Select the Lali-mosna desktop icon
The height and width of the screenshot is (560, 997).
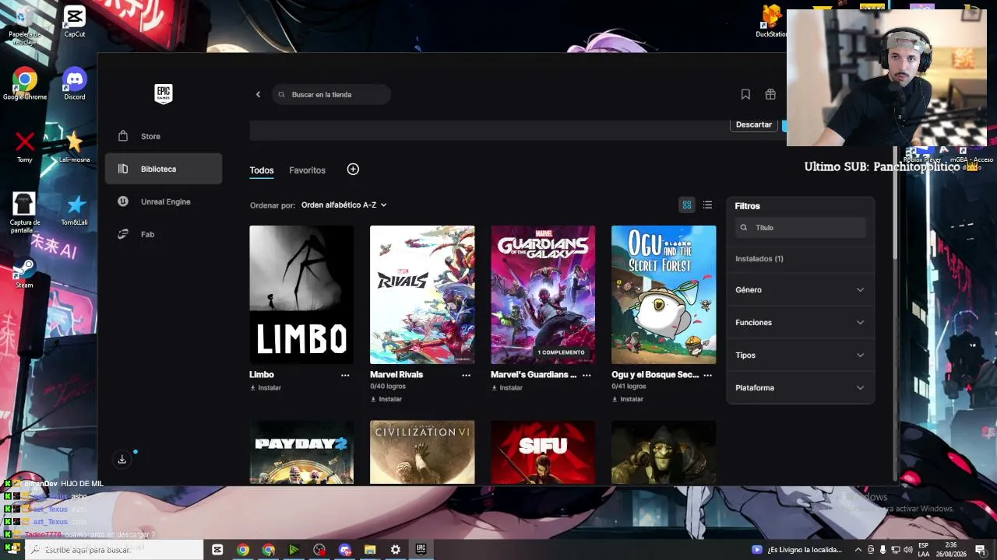tap(75, 146)
